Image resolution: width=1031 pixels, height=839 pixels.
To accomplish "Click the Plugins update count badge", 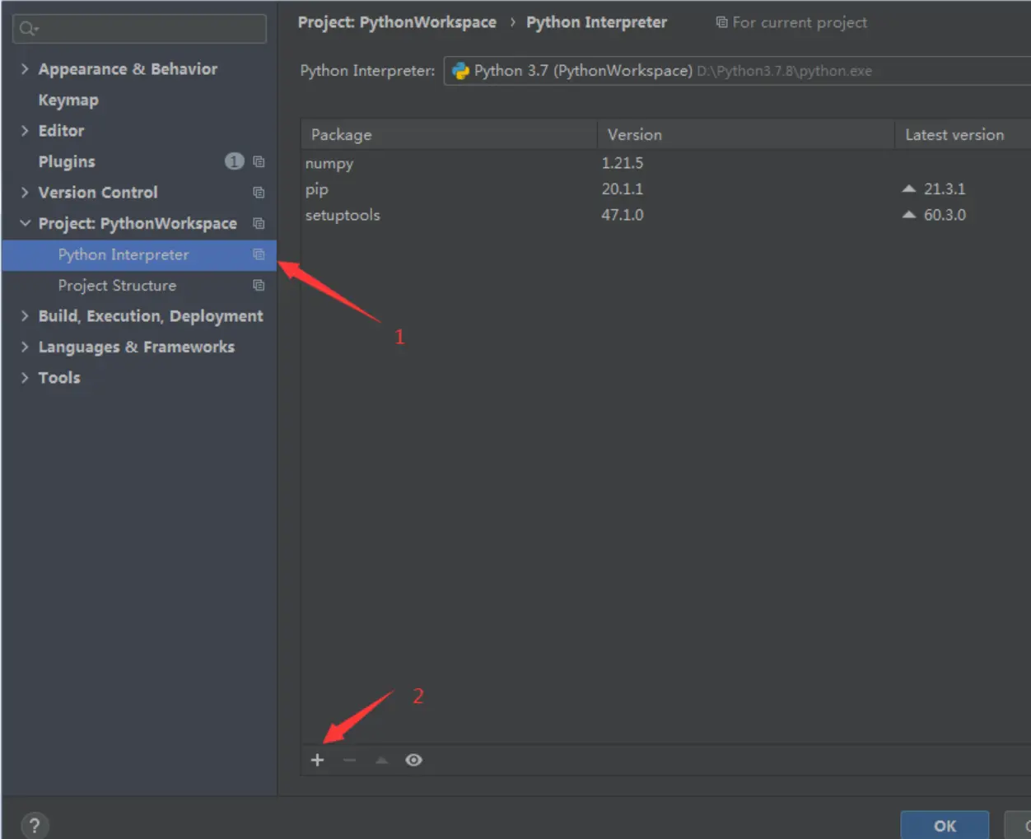I will click(x=235, y=161).
